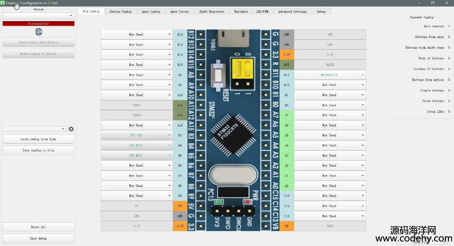Open the B9 pin function dropdown
454x246 pixels.
137,196
